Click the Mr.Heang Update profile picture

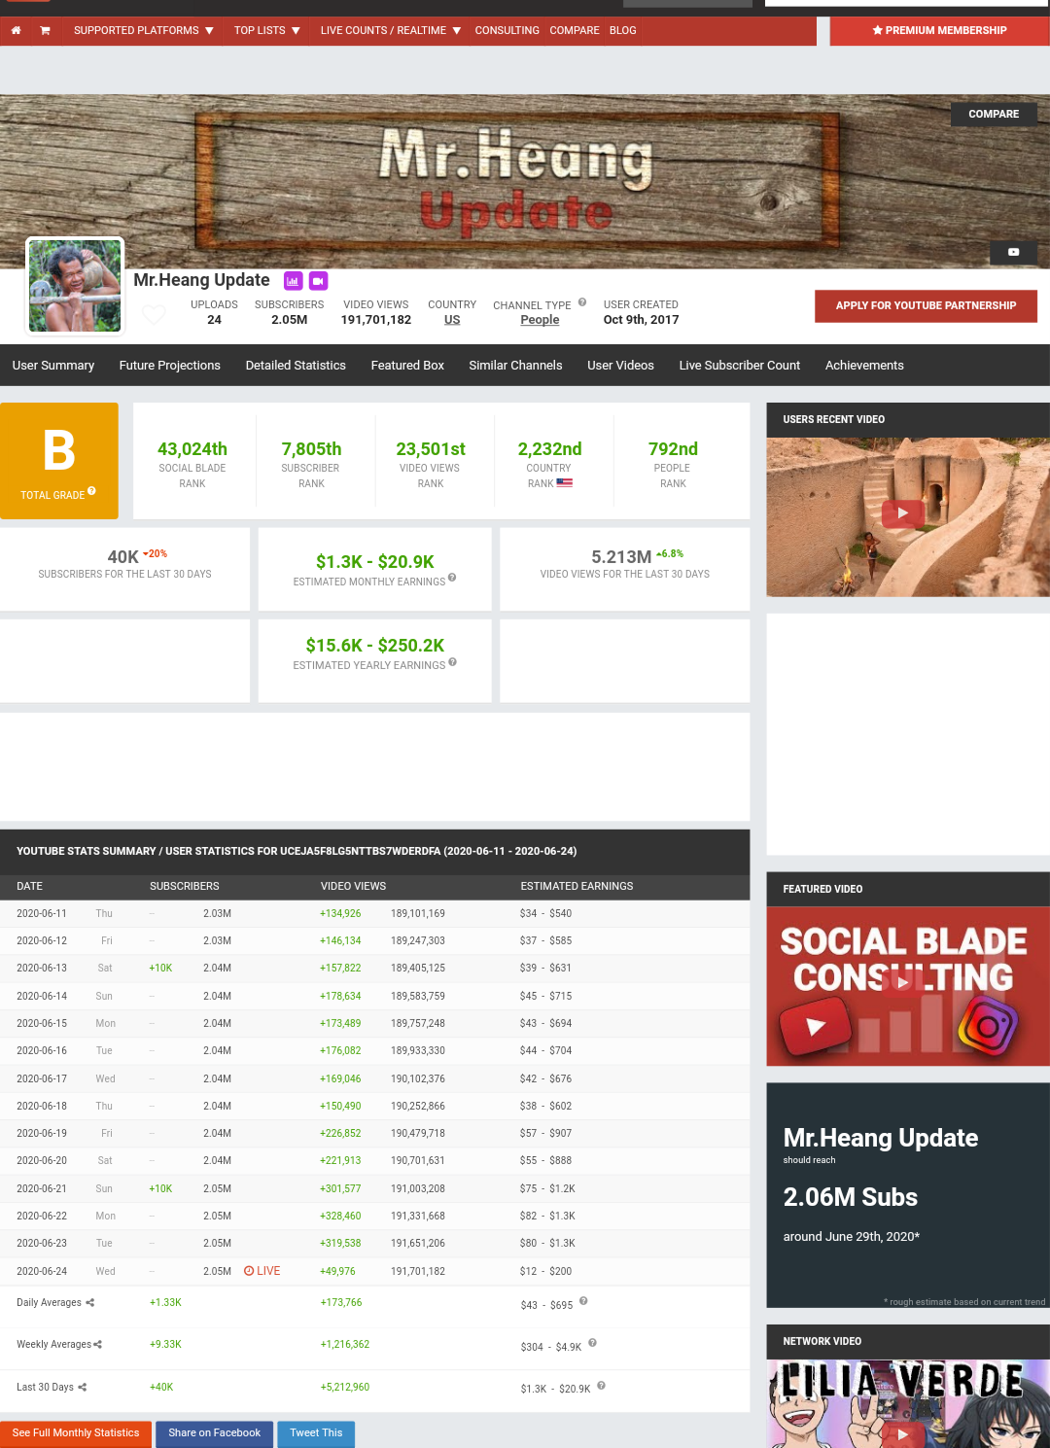pos(75,286)
